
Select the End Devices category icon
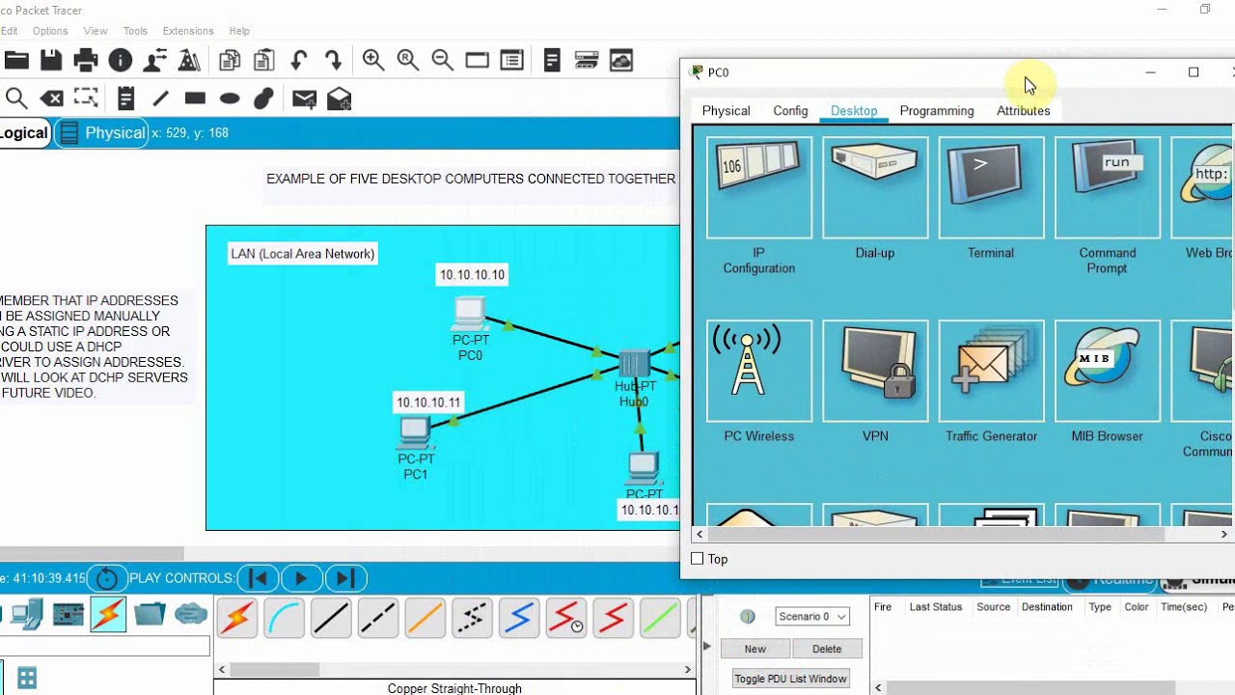(26, 614)
